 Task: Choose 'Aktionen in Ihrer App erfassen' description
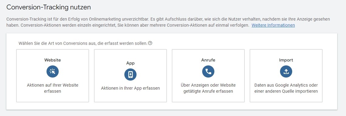coord(130,88)
